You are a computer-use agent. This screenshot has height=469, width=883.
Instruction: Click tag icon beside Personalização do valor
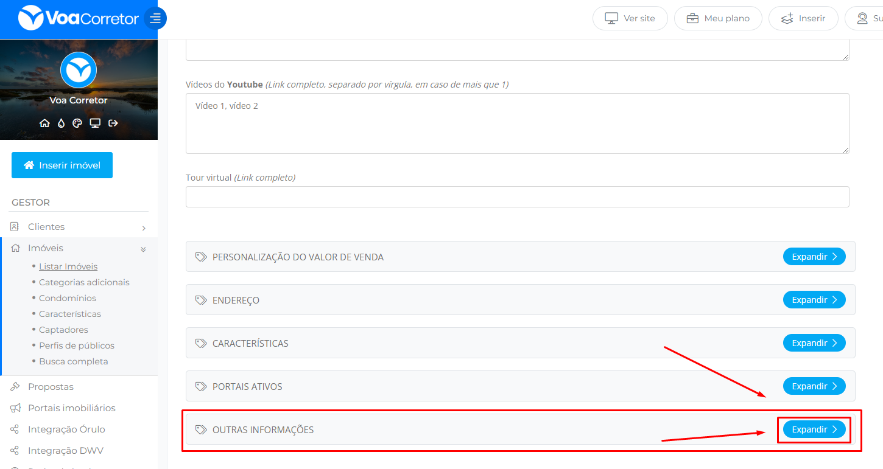tap(201, 257)
